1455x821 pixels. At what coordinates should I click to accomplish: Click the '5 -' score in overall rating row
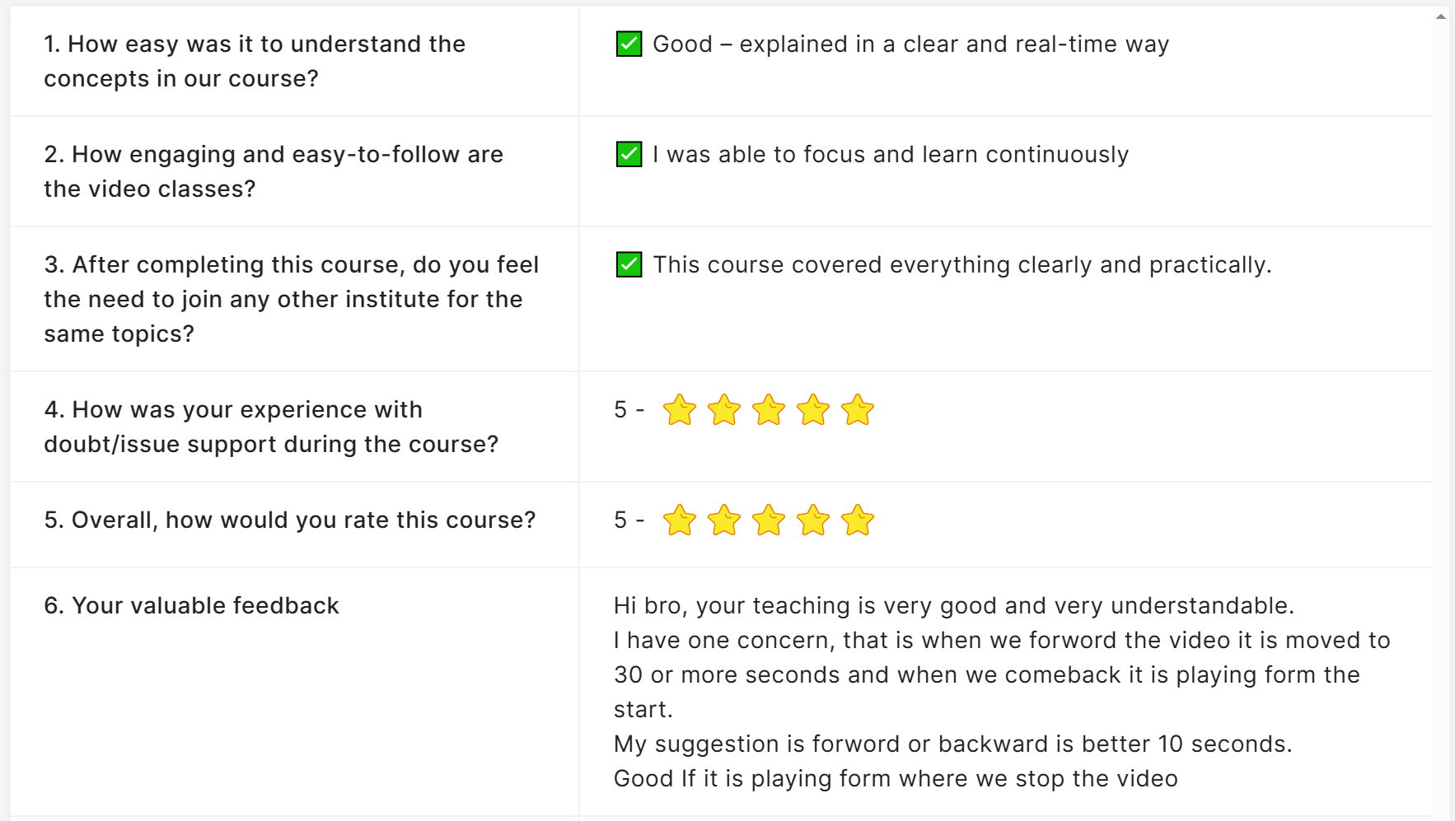[x=629, y=520]
